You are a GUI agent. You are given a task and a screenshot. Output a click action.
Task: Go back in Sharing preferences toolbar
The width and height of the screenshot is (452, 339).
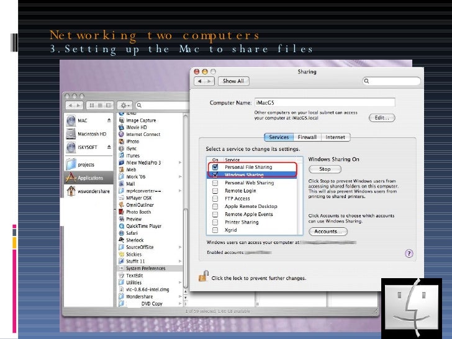[x=199, y=81]
